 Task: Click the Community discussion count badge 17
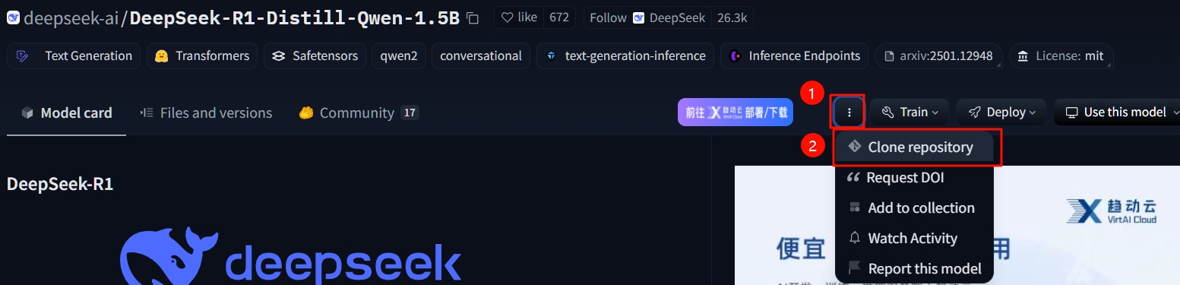click(410, 113)
